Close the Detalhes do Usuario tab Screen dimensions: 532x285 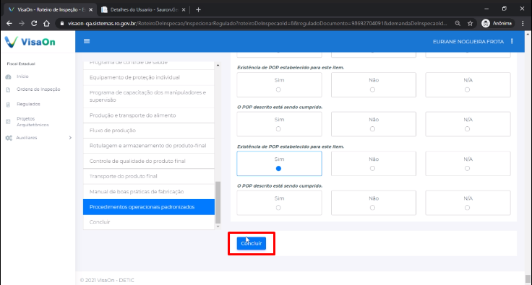(x=184, y=10)
